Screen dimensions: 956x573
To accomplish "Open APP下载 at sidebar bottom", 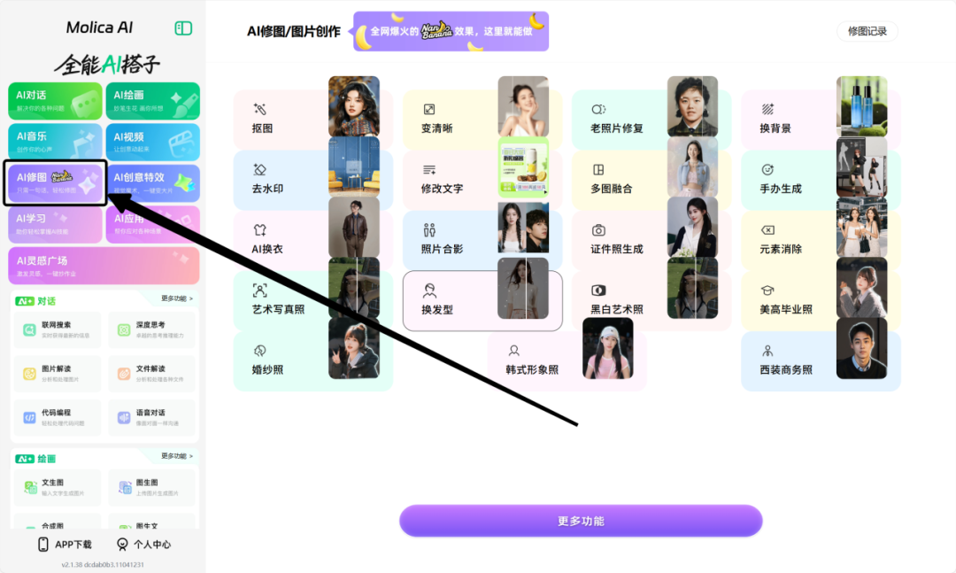I will pos(65,545).
